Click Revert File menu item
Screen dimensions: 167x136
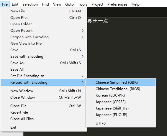[x=43, y=112]
